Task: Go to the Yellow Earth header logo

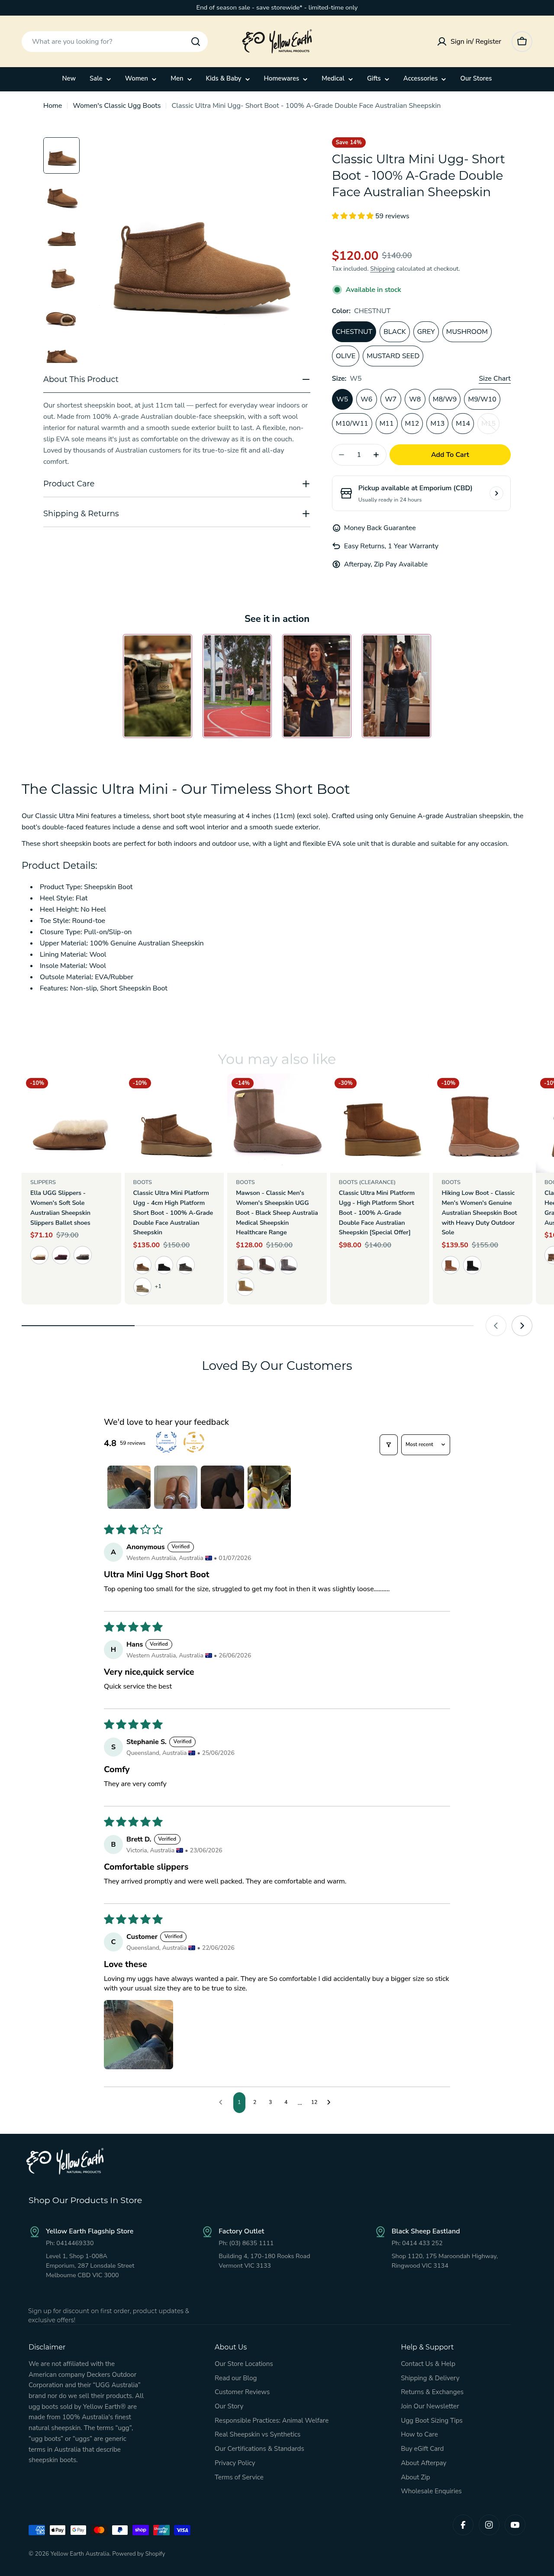Action: pyautogui.click(x=277, y=42)
